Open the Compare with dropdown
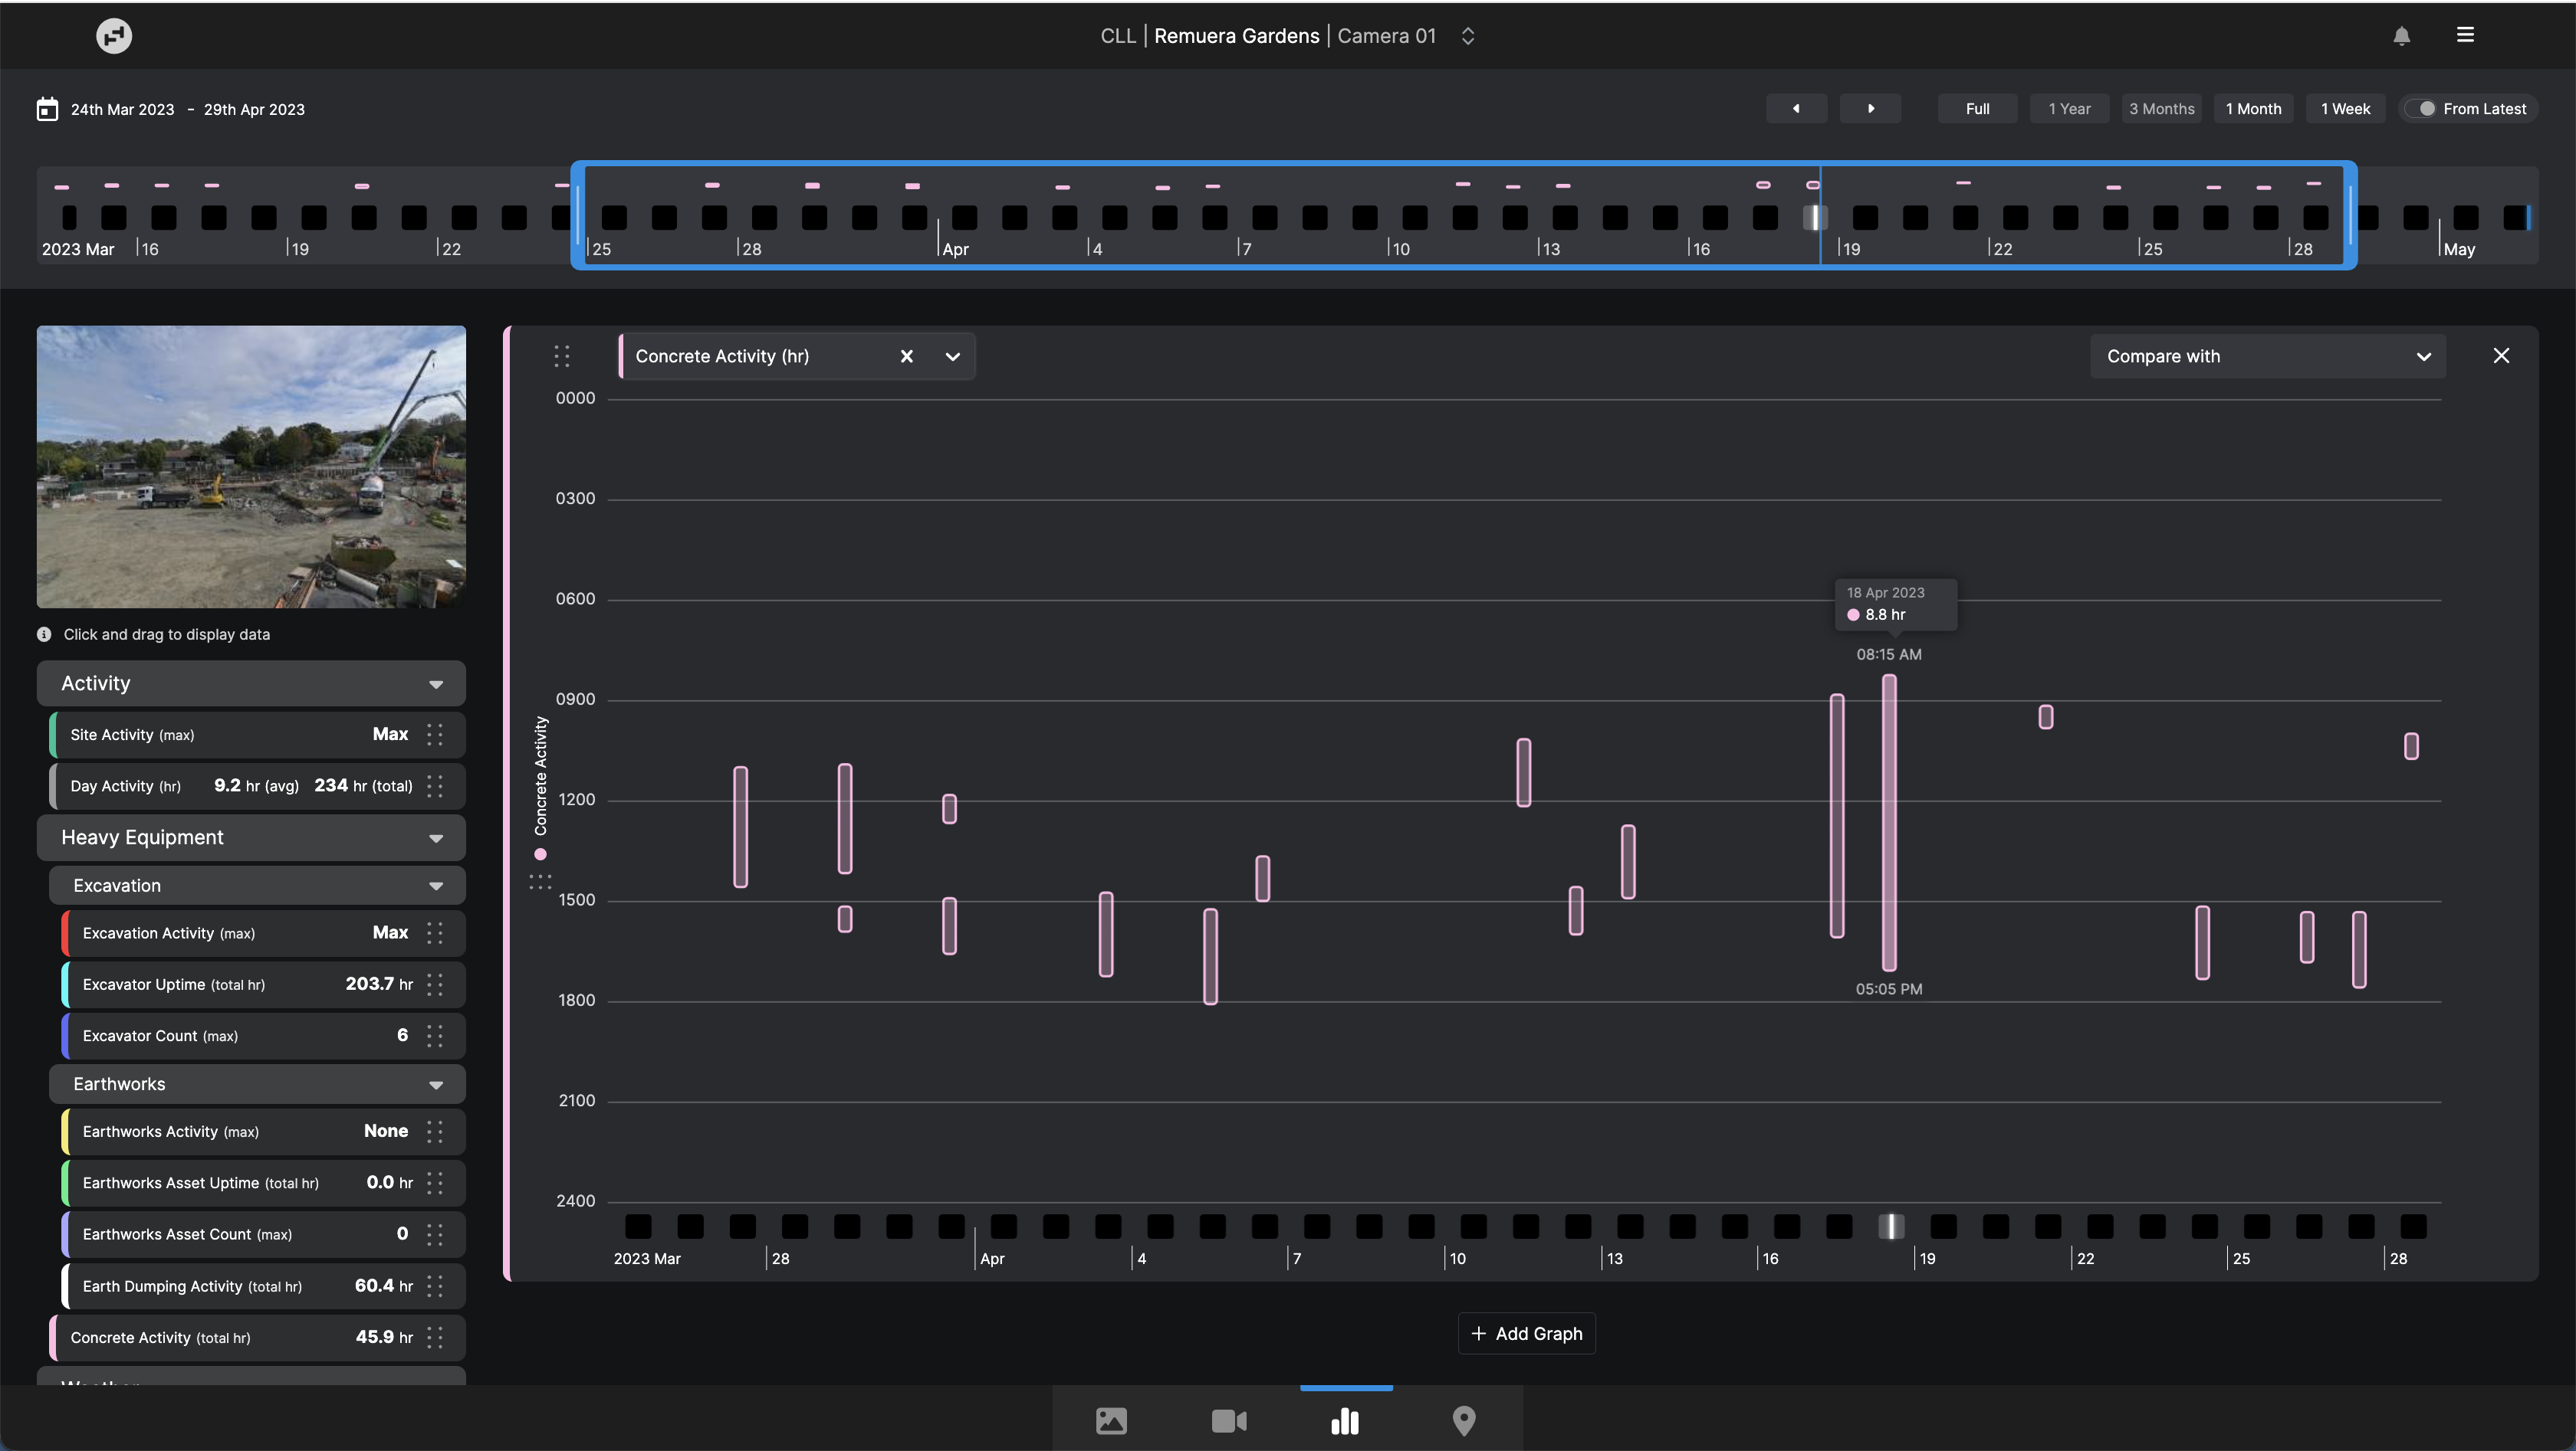Screen dimensions: 2576x1451 2267,357
